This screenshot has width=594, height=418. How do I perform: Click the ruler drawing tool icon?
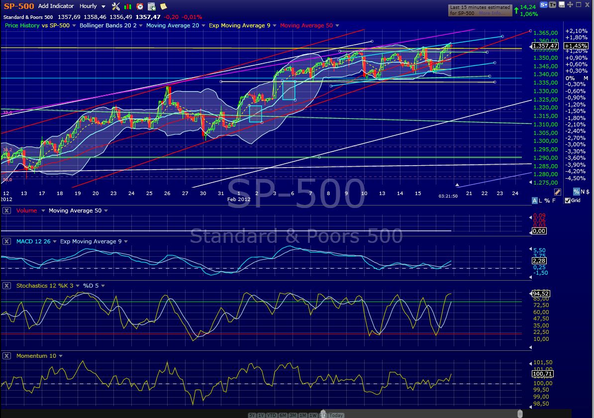coord(558,192)
